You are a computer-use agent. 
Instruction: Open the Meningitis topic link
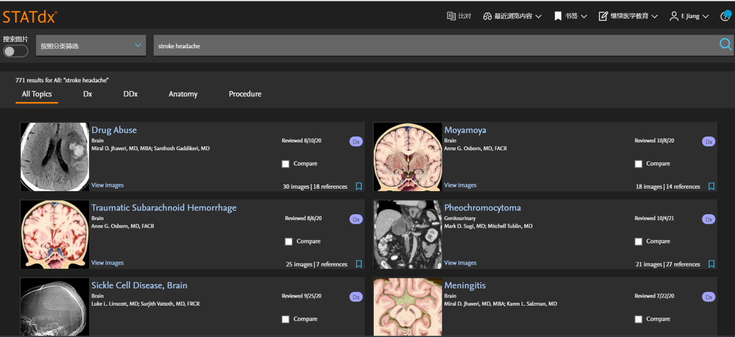pos(465,285)
